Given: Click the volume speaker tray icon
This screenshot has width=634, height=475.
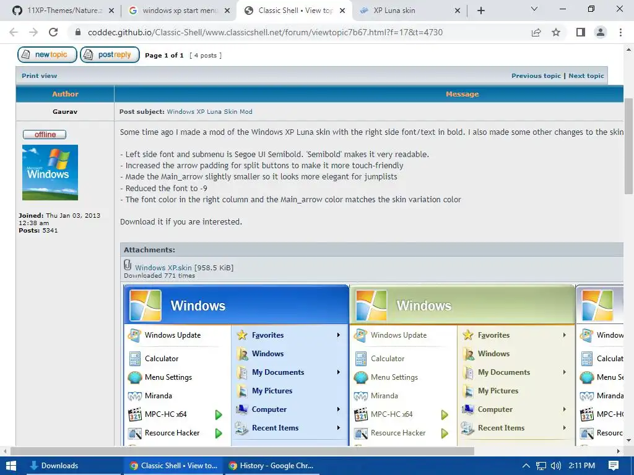Looking at the screenshot, I should click(555, 466).
